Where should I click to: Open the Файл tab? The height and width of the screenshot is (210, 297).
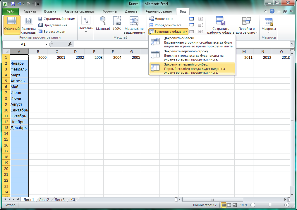tap(11, 11)
